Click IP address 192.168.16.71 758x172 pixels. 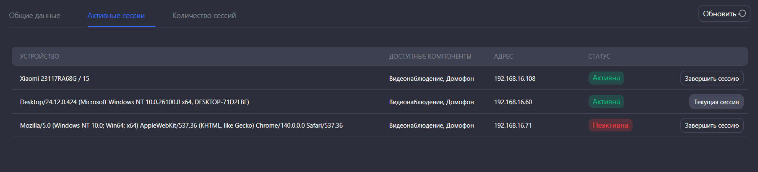click(513, 126)
